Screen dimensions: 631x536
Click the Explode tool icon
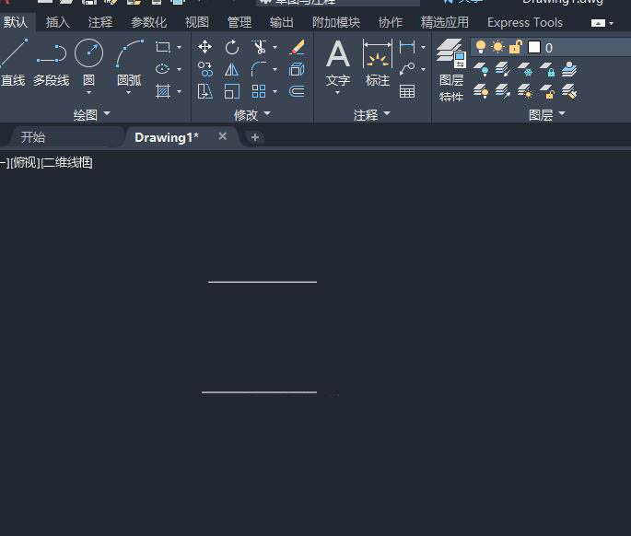coord(297,69)
